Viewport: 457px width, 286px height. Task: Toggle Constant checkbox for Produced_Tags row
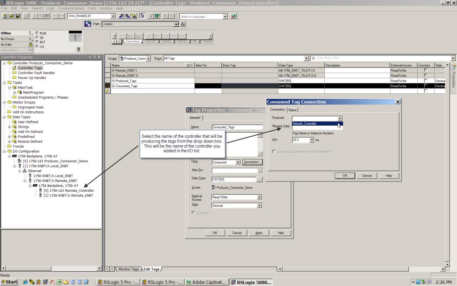point(425,80)
